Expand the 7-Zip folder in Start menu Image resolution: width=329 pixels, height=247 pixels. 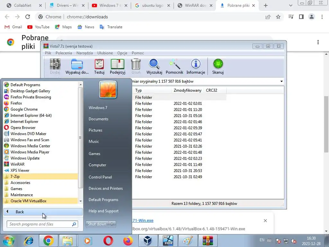(41, 177)
